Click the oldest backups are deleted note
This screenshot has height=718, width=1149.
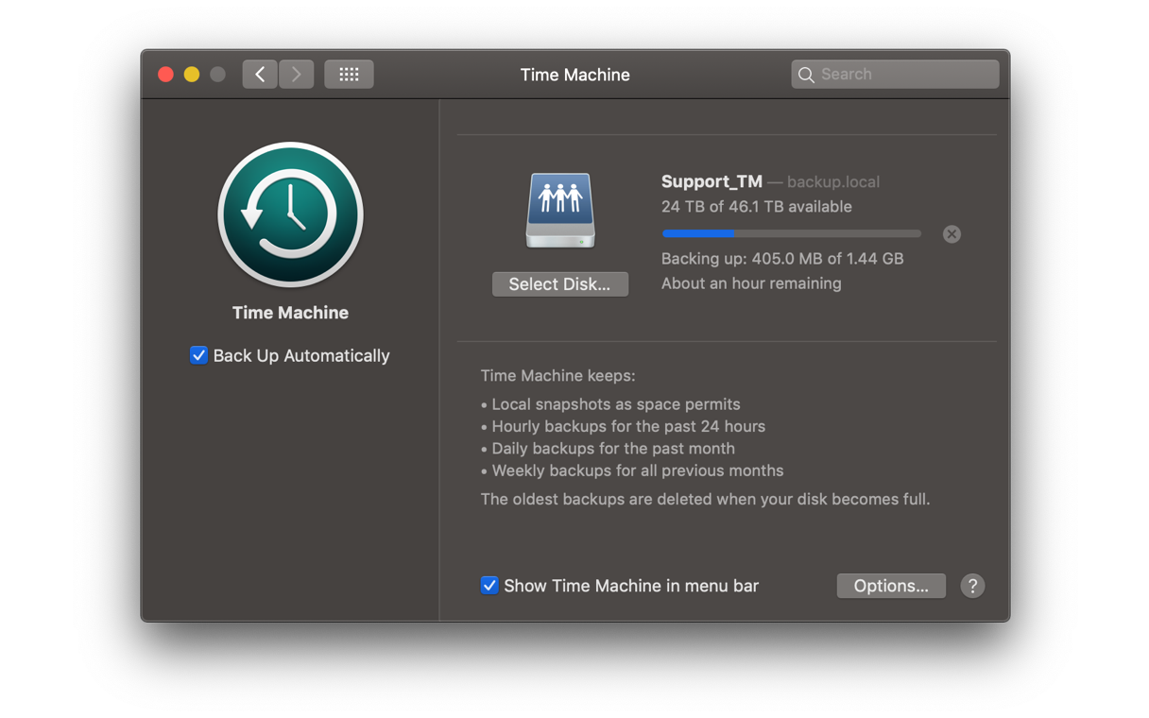(x=706, y=499)
